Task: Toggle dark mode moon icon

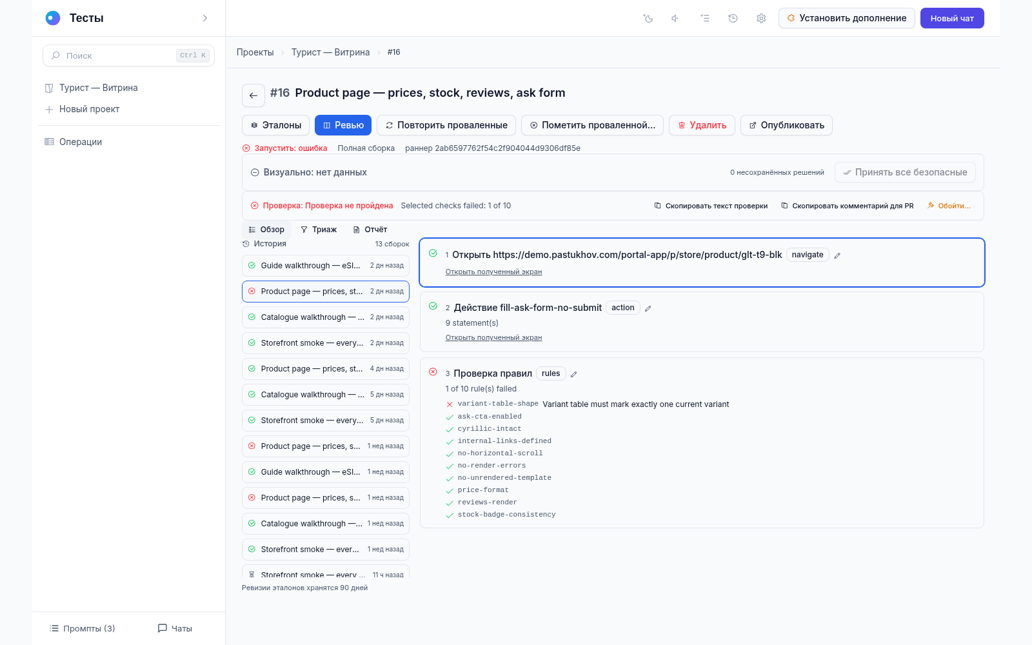Action: tap(648, 18)
